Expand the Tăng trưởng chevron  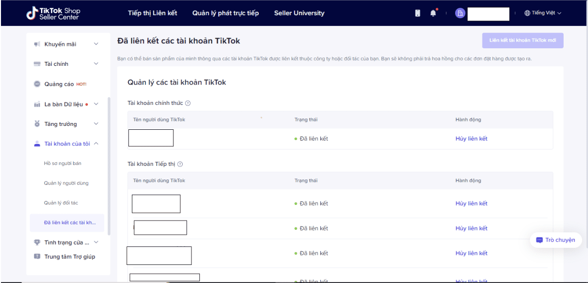click(96, 124)
